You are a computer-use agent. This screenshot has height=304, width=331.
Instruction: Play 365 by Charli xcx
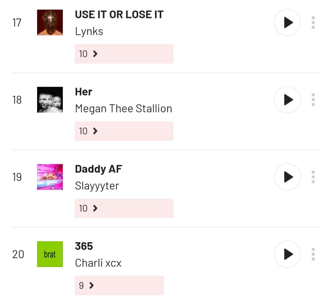click(287, 254)
